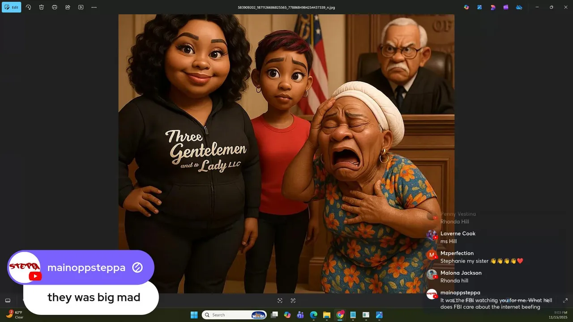Open Copilot icon in Photos title bar

pos(466,7)
